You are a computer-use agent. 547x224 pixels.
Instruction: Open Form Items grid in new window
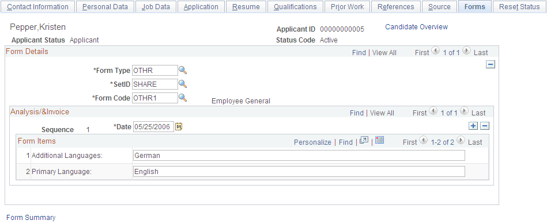(364, 140)
